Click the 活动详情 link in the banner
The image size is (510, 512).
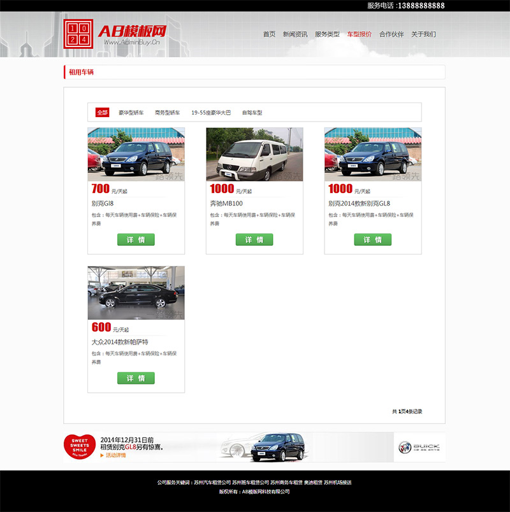tap(115, 455)
